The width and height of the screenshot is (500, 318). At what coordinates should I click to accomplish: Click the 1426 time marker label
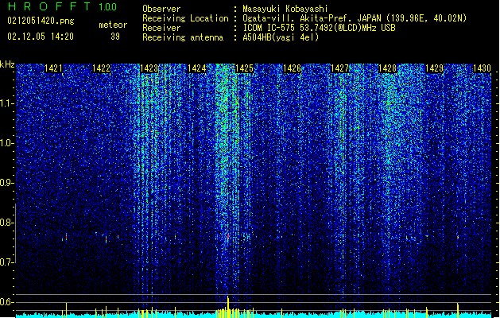292,68
